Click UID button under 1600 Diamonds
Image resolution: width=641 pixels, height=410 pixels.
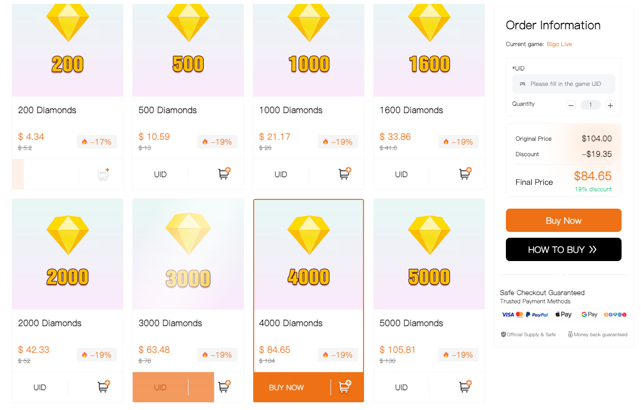[401, 174]
